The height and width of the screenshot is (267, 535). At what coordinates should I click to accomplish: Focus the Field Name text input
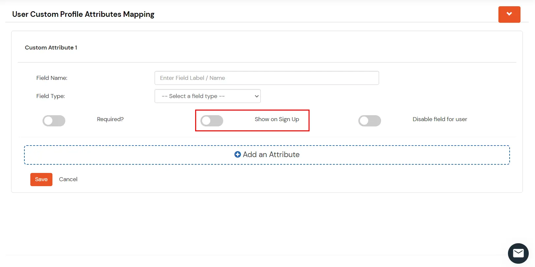click(267, 78)
